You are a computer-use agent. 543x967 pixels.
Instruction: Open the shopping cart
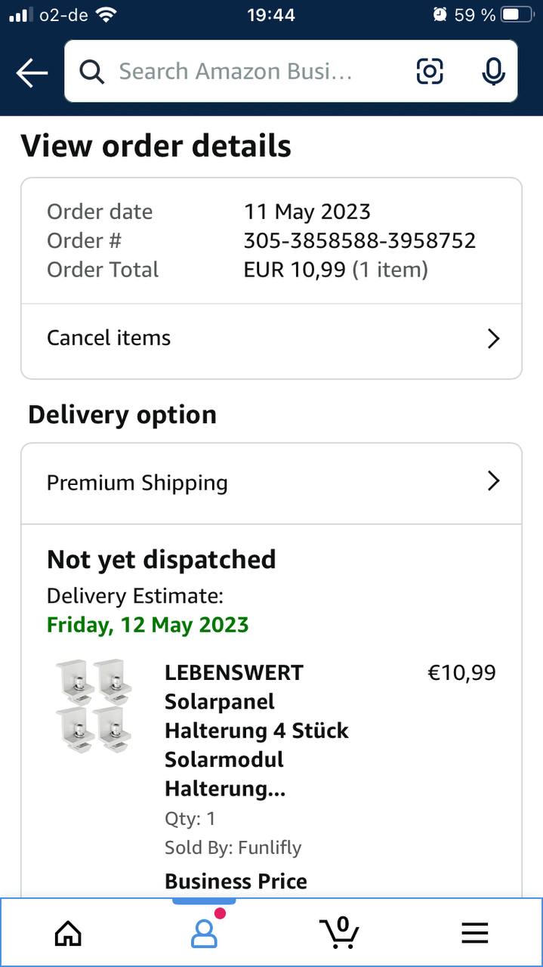pyautogui.click(x=339, y=932)
